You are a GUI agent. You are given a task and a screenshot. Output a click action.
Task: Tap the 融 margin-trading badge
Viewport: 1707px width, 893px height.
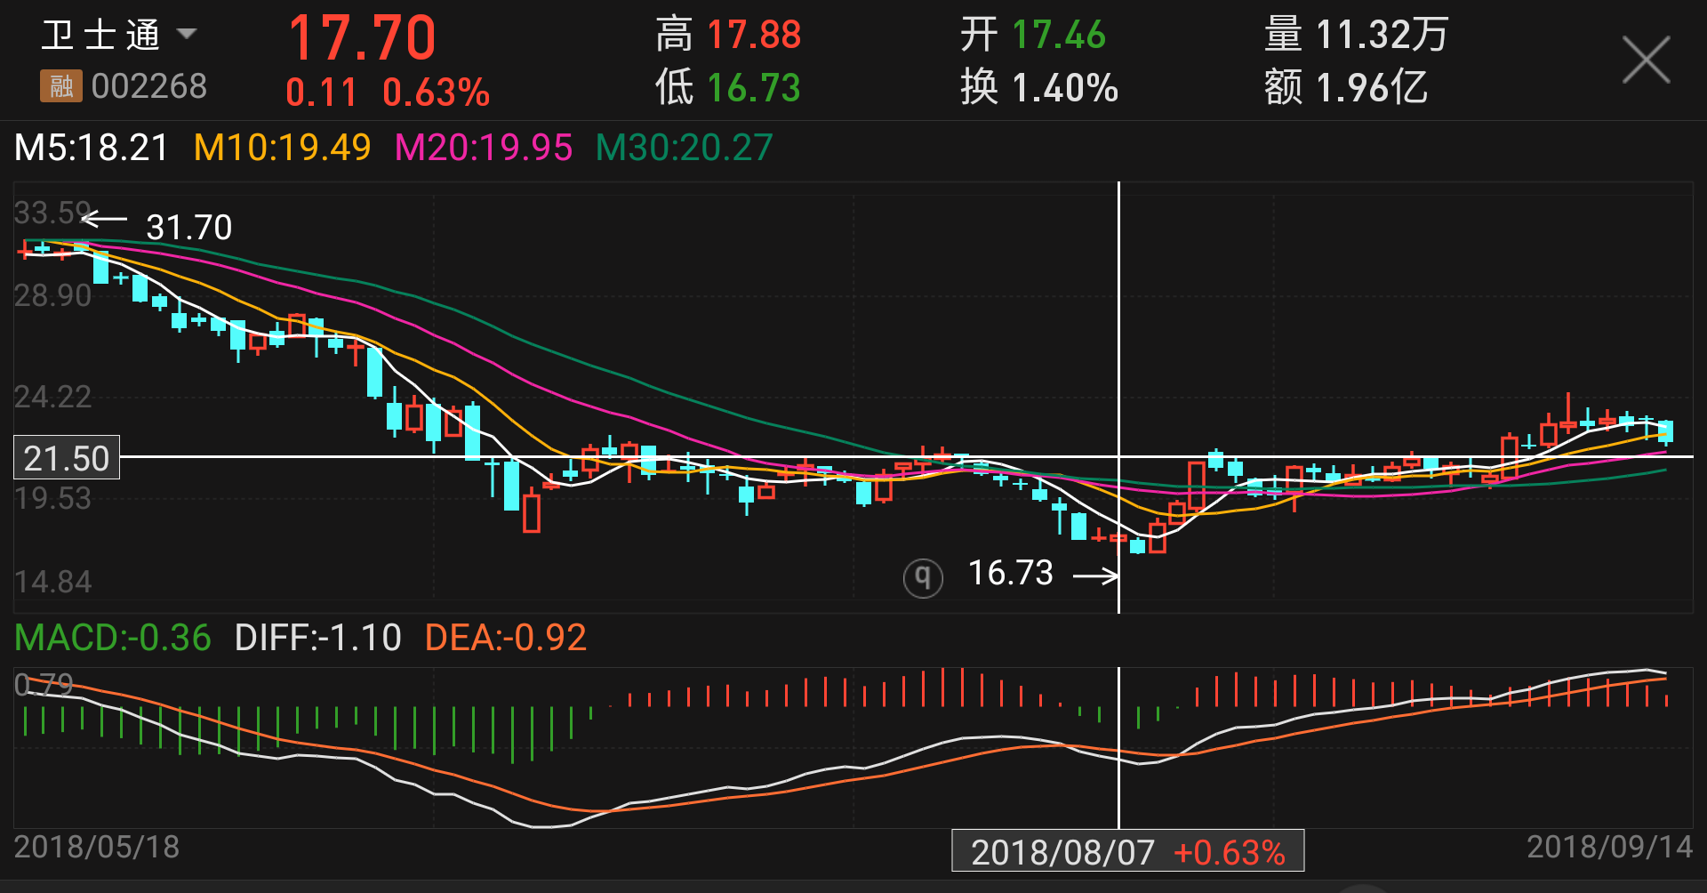[60, 86]
